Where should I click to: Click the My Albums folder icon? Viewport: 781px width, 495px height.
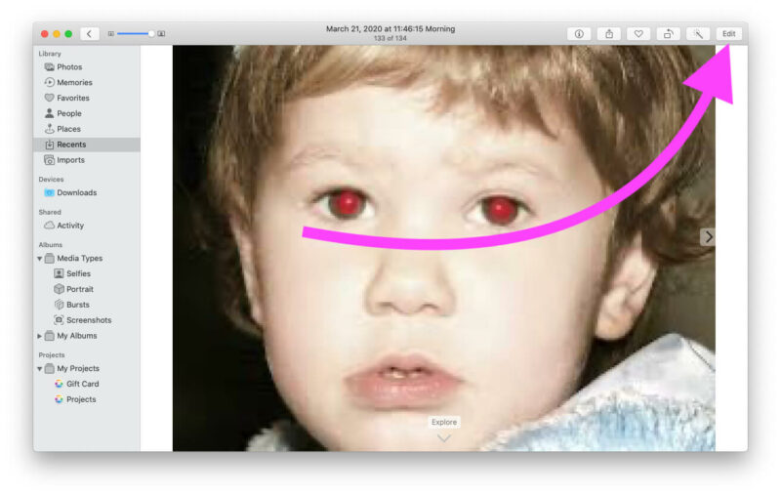(x=50, y=336)
